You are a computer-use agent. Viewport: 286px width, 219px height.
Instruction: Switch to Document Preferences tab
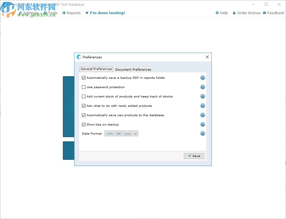133,69
